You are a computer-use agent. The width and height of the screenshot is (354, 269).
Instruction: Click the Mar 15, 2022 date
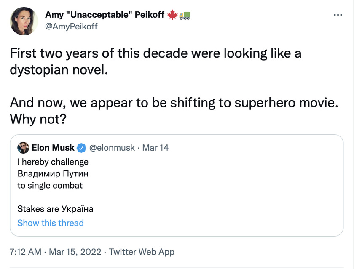(75, 252)
